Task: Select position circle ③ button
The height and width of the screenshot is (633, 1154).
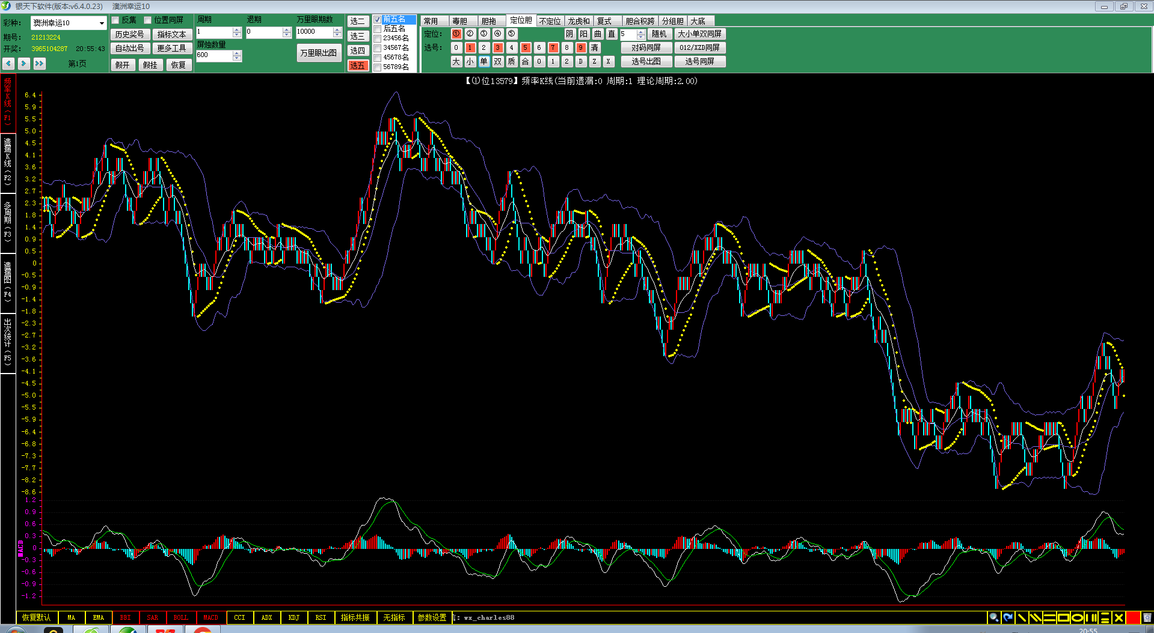Action: [484, 34]
